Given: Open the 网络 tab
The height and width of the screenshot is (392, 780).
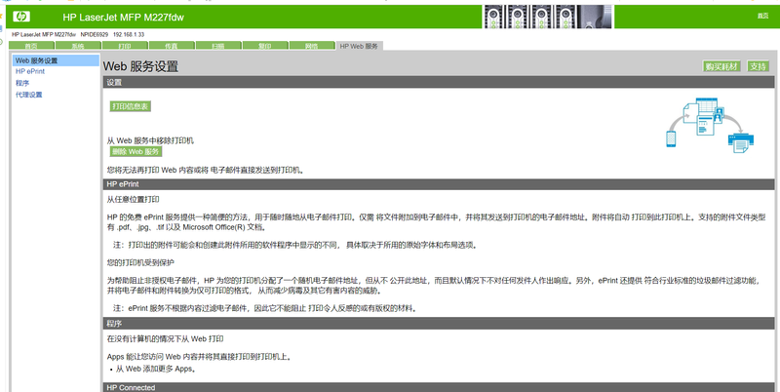Looking at the screenshot, I should [311, 46].
